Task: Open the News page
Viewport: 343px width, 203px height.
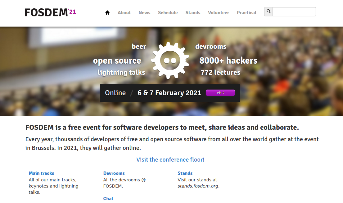Action: coord(144,13)
